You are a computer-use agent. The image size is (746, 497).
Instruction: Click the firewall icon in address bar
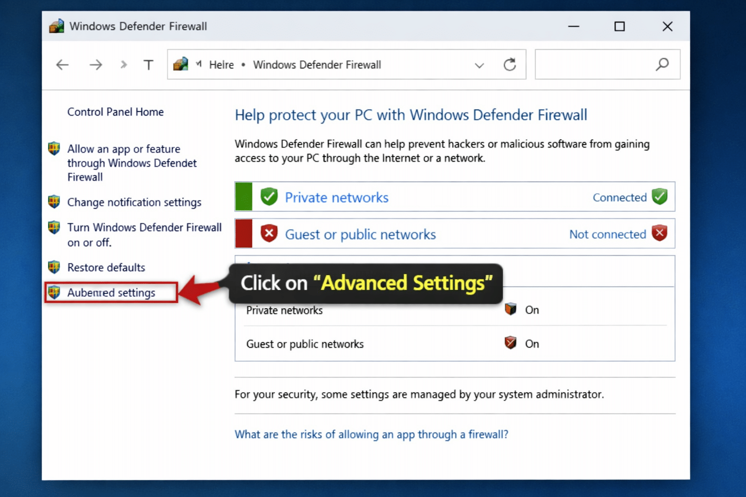coord(181,64)
